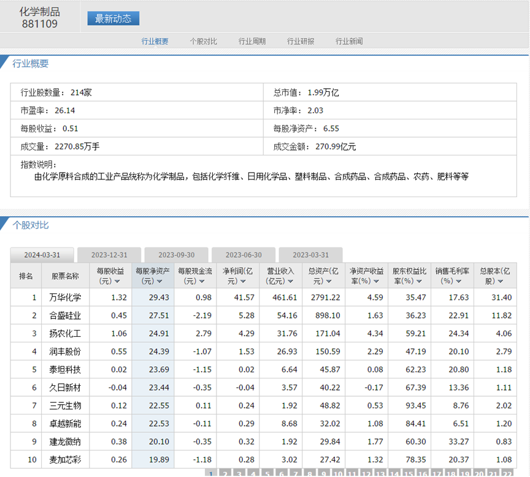Select the 2023-03-31 date tab
The image size is (530, 477).
coord(310,255)
